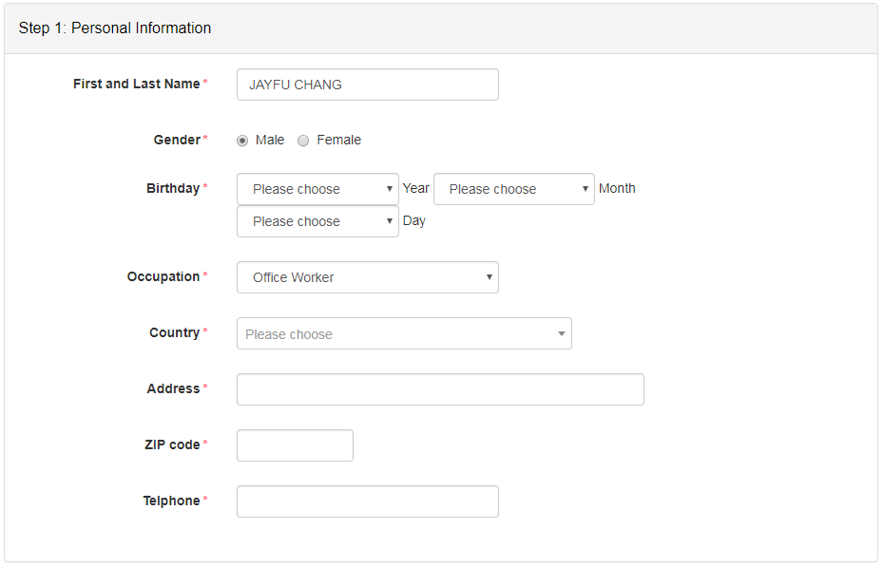
Task: Click the Day dropdown arrow
Action: [x=390, y=220]
